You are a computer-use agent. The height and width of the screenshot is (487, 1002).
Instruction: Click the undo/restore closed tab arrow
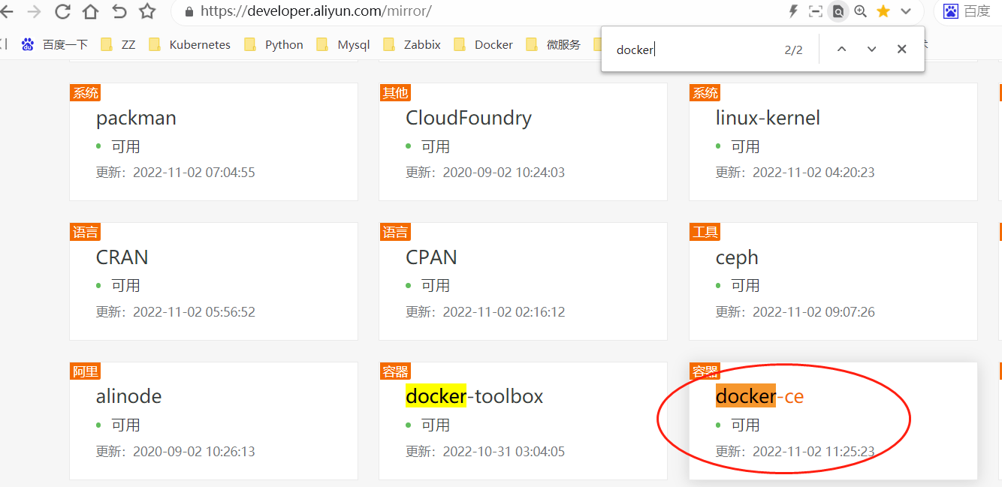pyautogui.click(x=119, y=11)
